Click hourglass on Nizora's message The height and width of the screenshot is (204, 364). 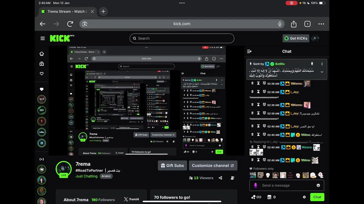click(x=258, y=147)
